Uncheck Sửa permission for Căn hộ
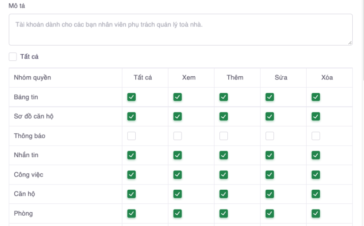Viewport: 364px width, 226px height. point(269,194)
